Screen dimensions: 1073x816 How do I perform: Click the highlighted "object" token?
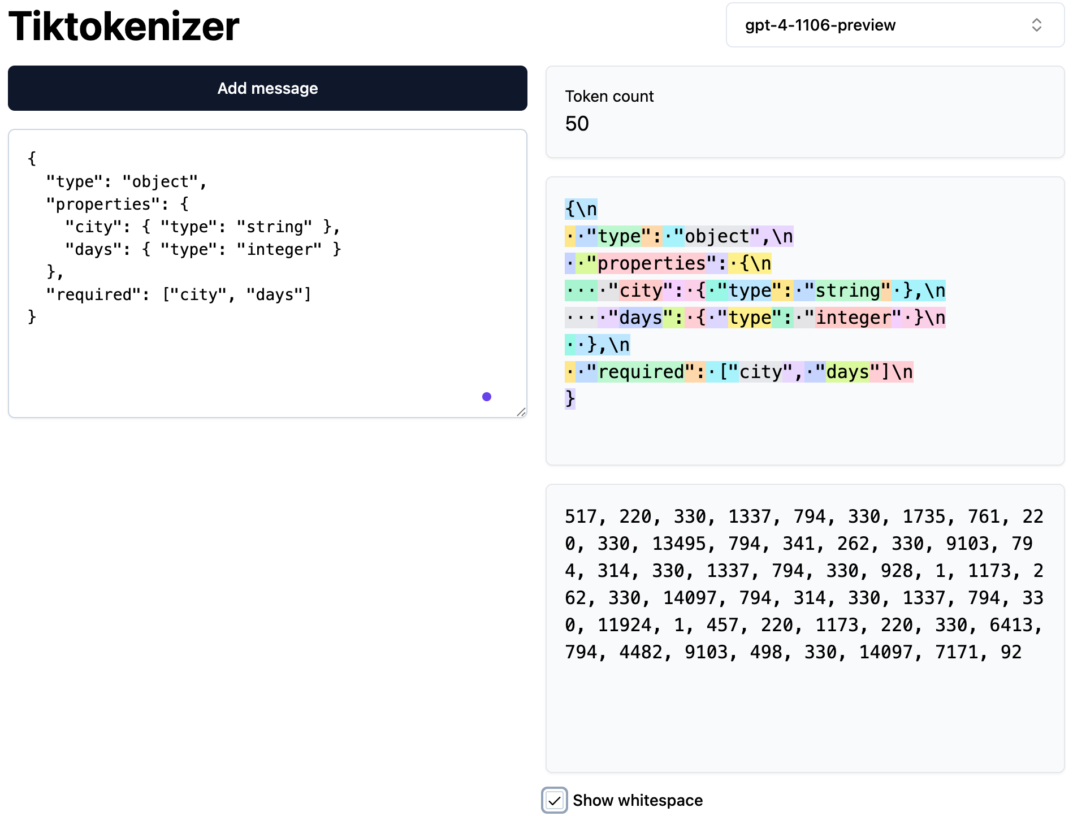[x=717, y=236]
